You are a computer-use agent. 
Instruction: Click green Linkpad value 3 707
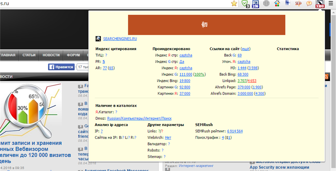[242, 81]
